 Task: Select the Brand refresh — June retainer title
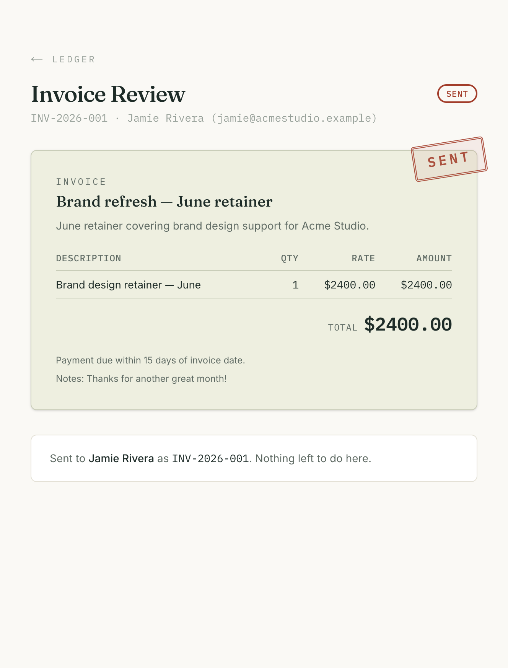tap(164, 202)
